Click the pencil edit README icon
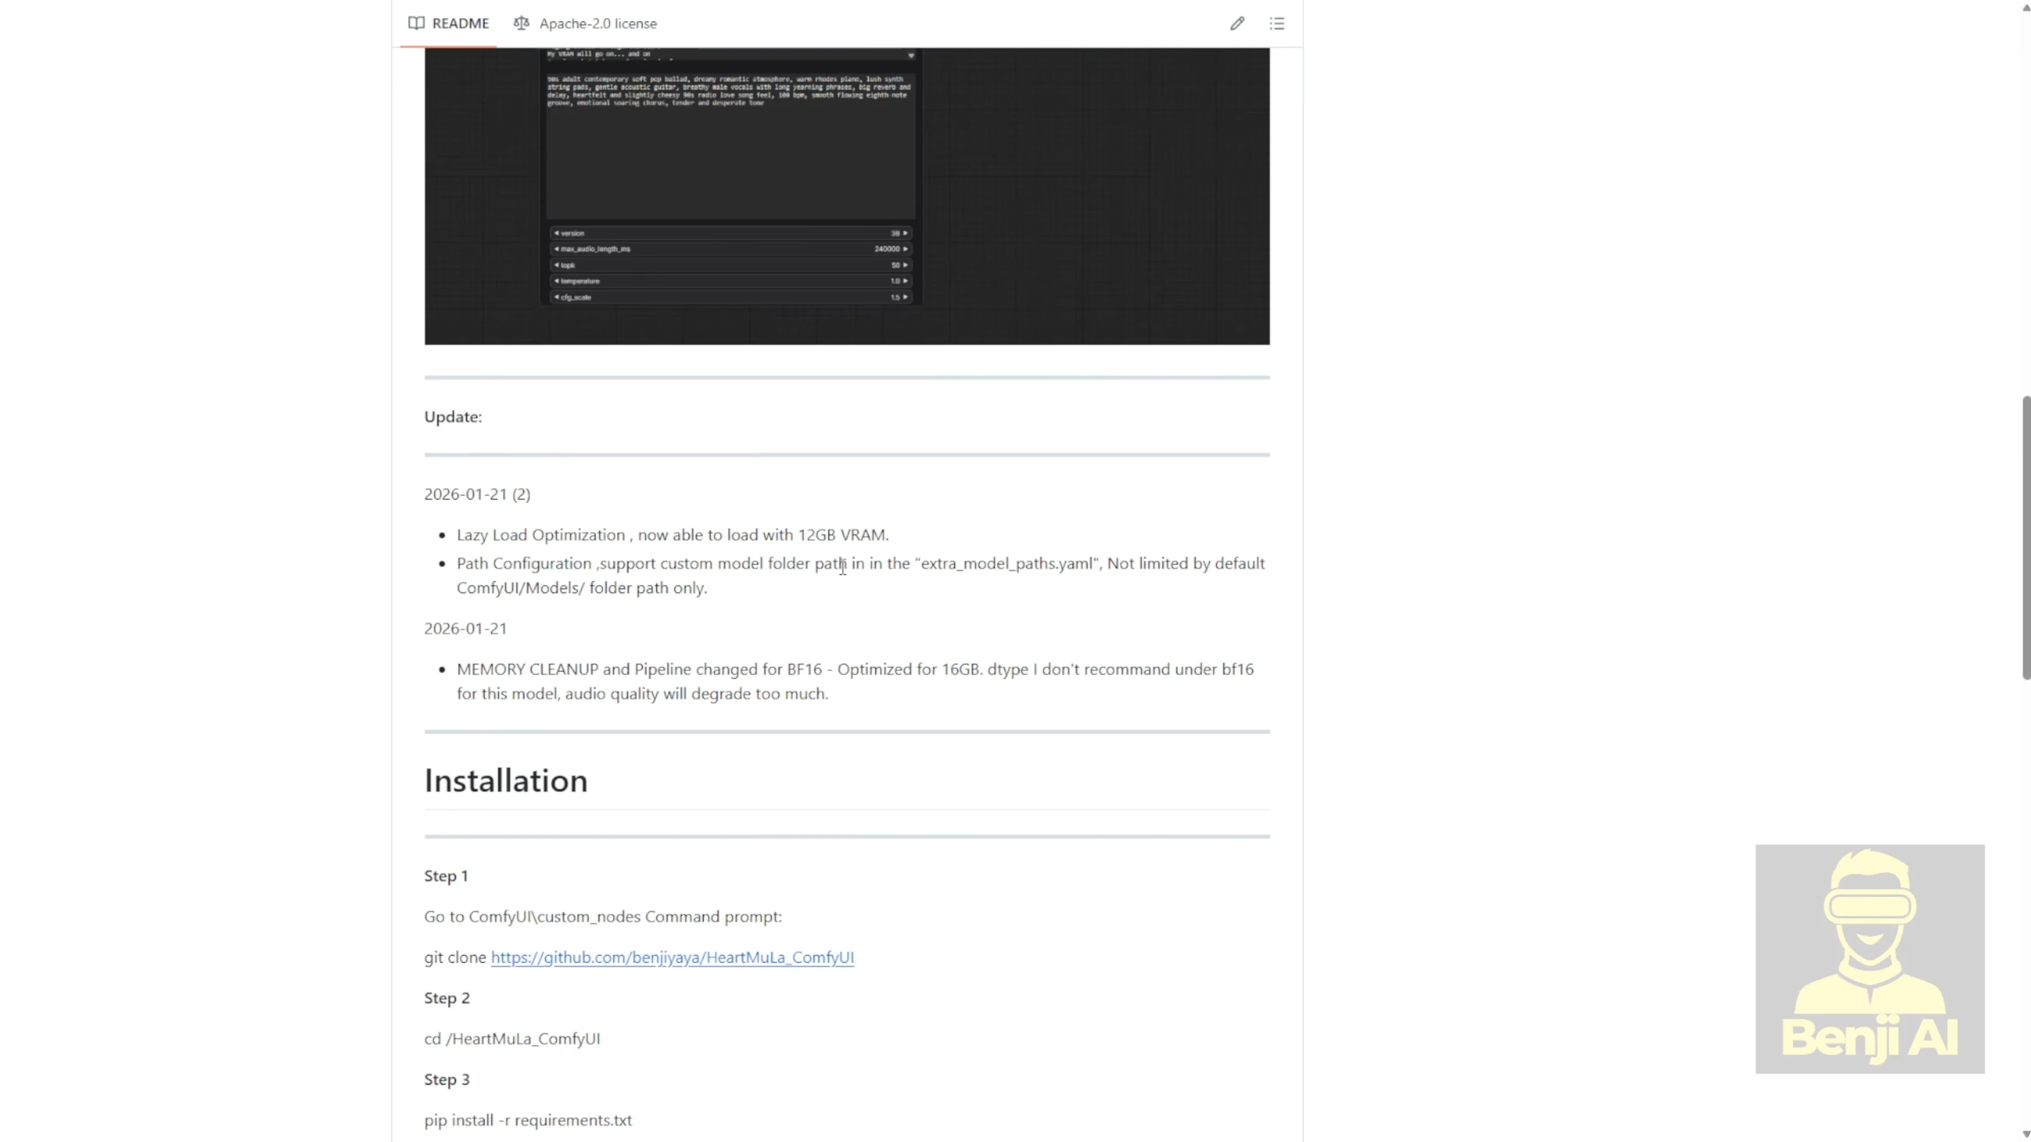2031x1142 pixels. (1236, 24)
